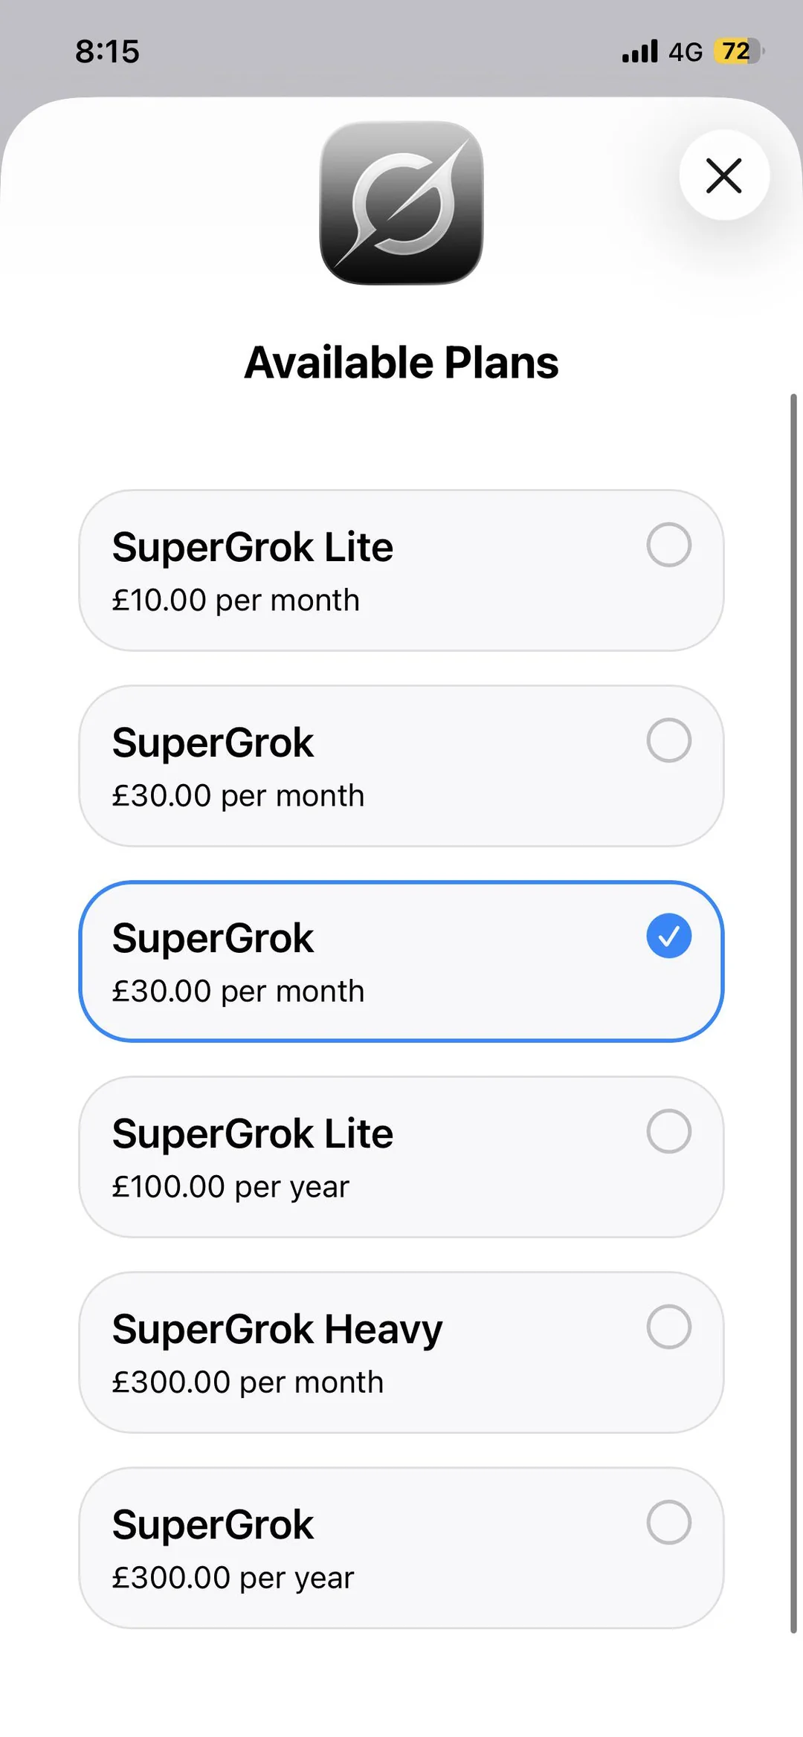803x1737 pixels.
Task: Select the SuperGrok Lite £10.00 monthly radio button
Action: click(668, 544)
